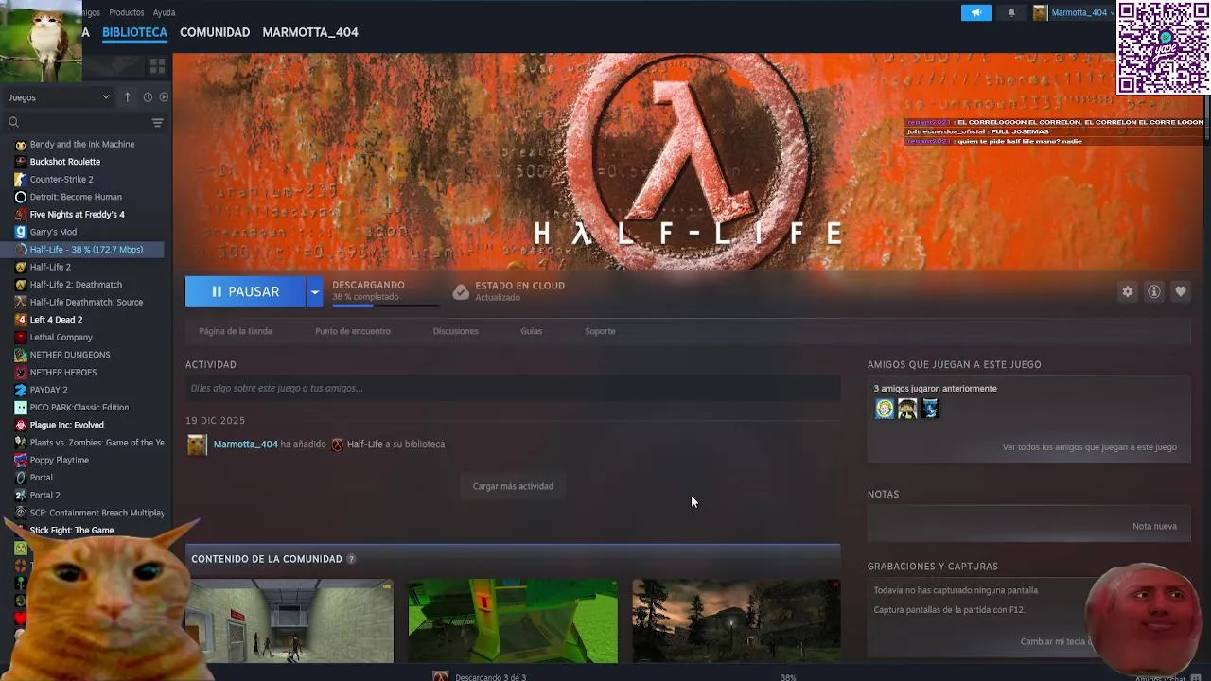Viewport: 1211px width, 681px height.
Task: Toggle the sort-ascending arrow in sidebar
Action: pyautogui.click(x=128, y=97)
